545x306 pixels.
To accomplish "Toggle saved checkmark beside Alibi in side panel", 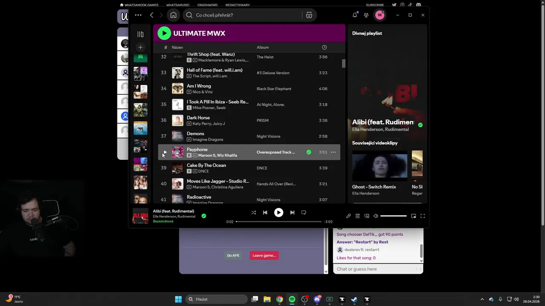I will (420, 125).
